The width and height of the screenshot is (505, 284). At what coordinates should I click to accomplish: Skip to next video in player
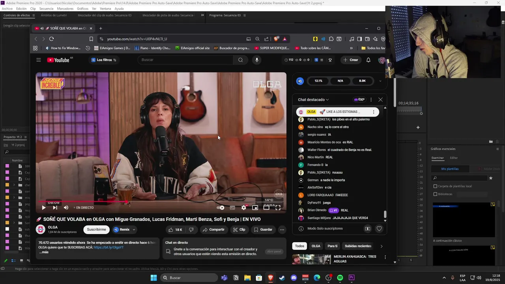tap(55, 207)
